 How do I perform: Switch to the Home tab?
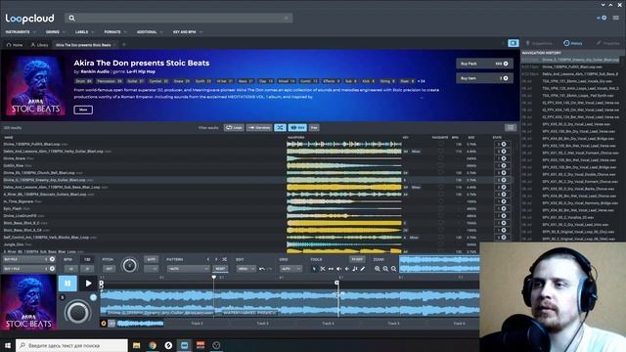[15, 45]
